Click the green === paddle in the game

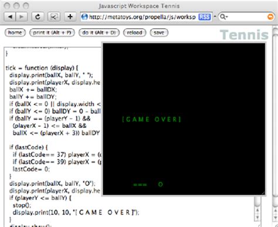tap(140, 184)
